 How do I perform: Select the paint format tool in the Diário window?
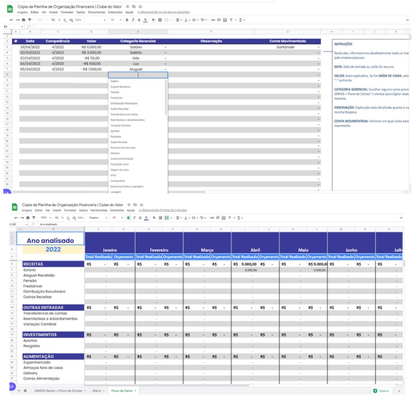point(29,20)
